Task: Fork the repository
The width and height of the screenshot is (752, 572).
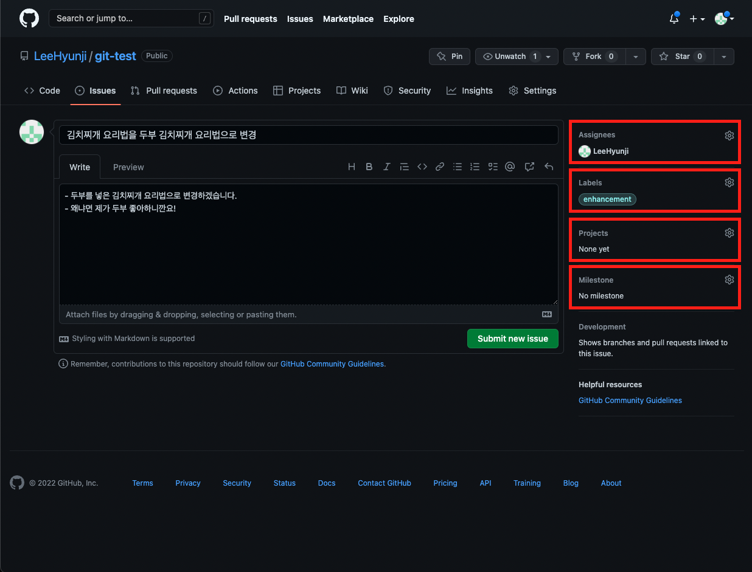Action: [594, 57]
